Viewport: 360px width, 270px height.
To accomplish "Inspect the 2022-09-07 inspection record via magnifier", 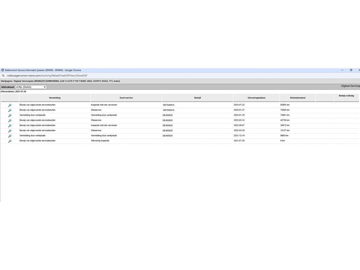I will point(10,126).
